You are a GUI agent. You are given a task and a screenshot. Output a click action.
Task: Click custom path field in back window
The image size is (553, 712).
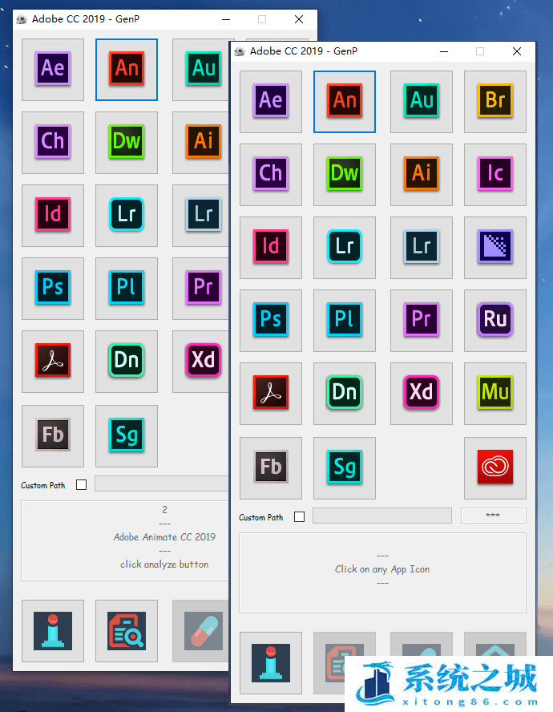162,484
